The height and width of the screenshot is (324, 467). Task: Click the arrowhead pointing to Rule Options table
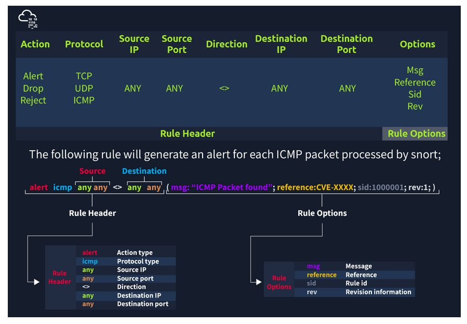[258, 282]
